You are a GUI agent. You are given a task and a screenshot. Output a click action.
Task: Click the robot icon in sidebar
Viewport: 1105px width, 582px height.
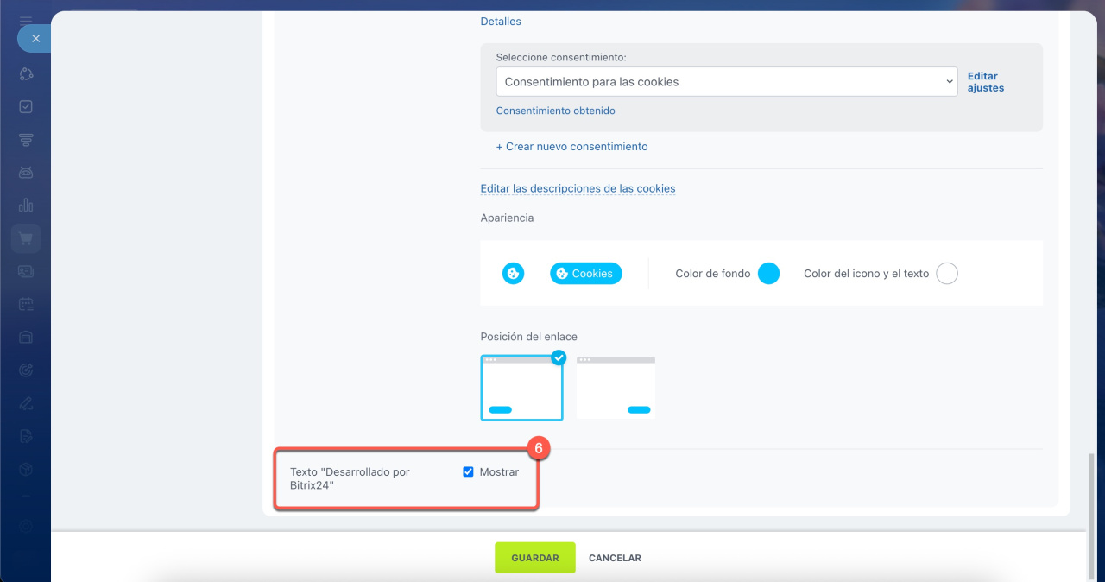point(26,173)
